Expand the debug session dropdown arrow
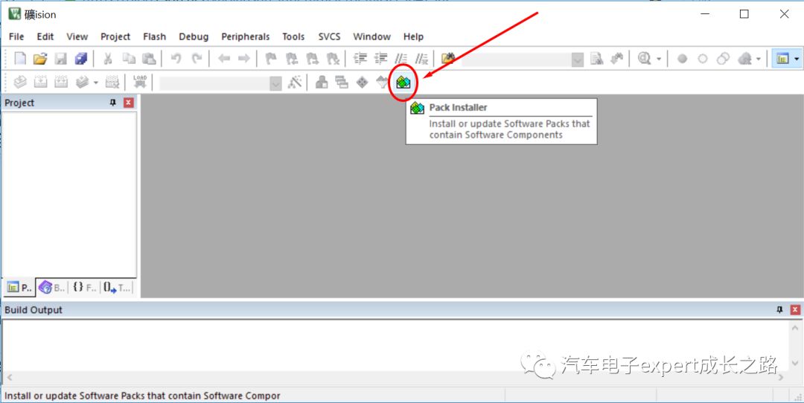The width and height of the screenshot is (804, 403). [659, 59]
